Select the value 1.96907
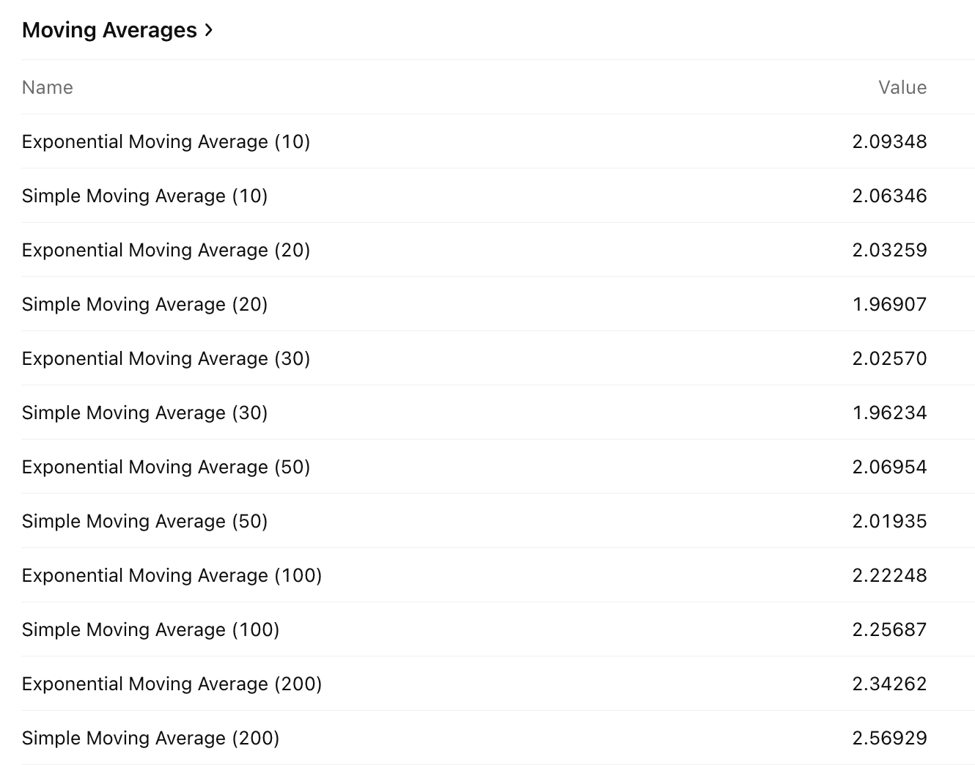Image resolution: width=975 pixels, height=765 pixels. click(x=889, y=304)
